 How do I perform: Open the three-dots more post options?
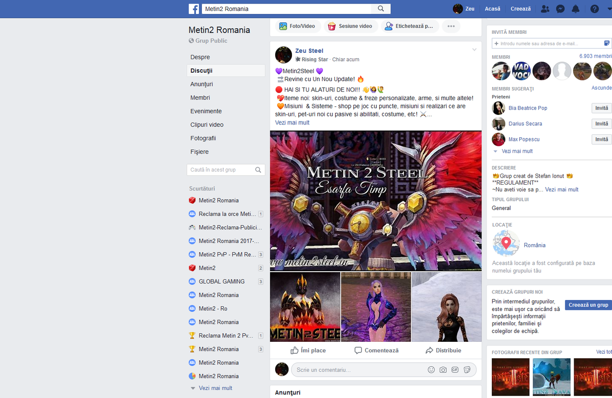[451, 26]
